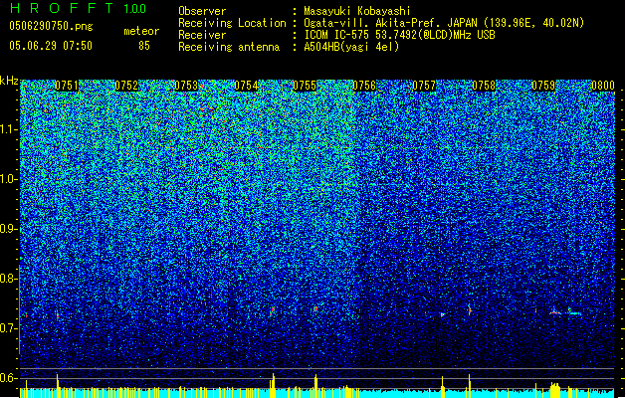The width and height of the screenshot is (626, 398).
Task: Click the Ogata-vill. Akita-Pref. JAPAN text
Action: [x=390, y=23]
